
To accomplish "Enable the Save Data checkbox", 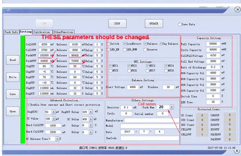I will tap(180, 24).
